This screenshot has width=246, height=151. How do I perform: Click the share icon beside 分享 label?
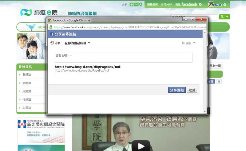[52, 43]
